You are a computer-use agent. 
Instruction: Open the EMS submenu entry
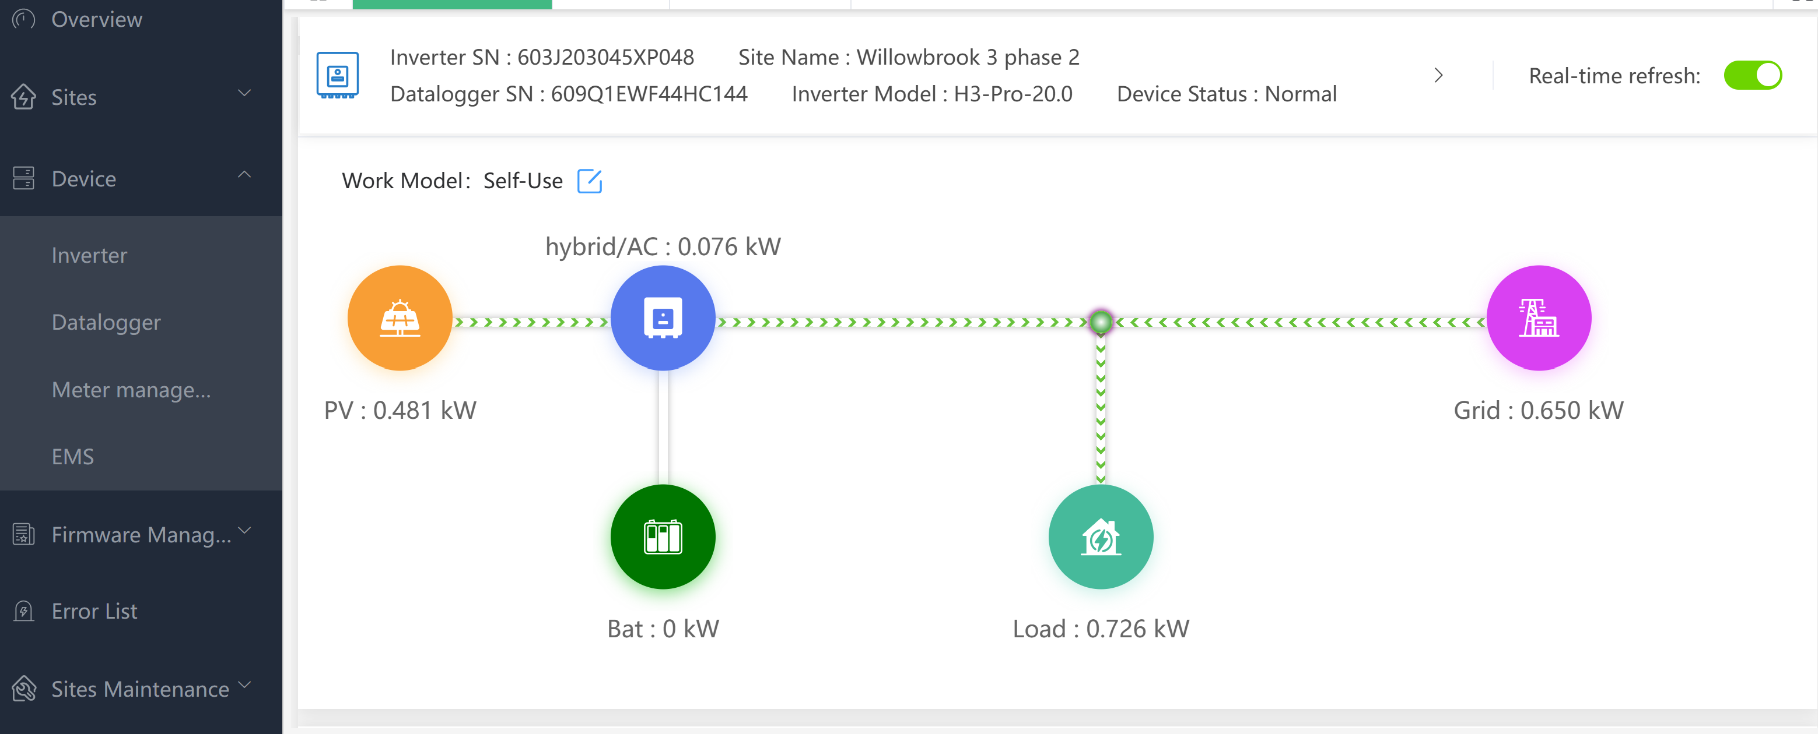click(73, 457)
